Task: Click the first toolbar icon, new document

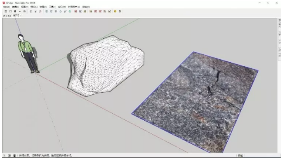Action: pos(6,11)
